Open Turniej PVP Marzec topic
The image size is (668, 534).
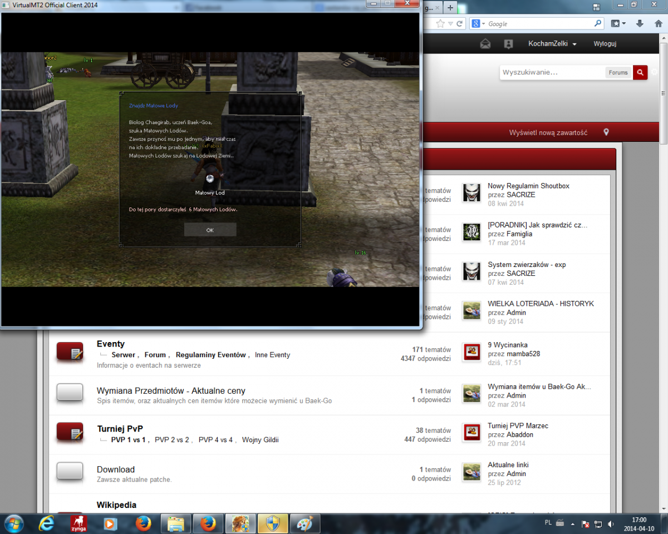518,426
